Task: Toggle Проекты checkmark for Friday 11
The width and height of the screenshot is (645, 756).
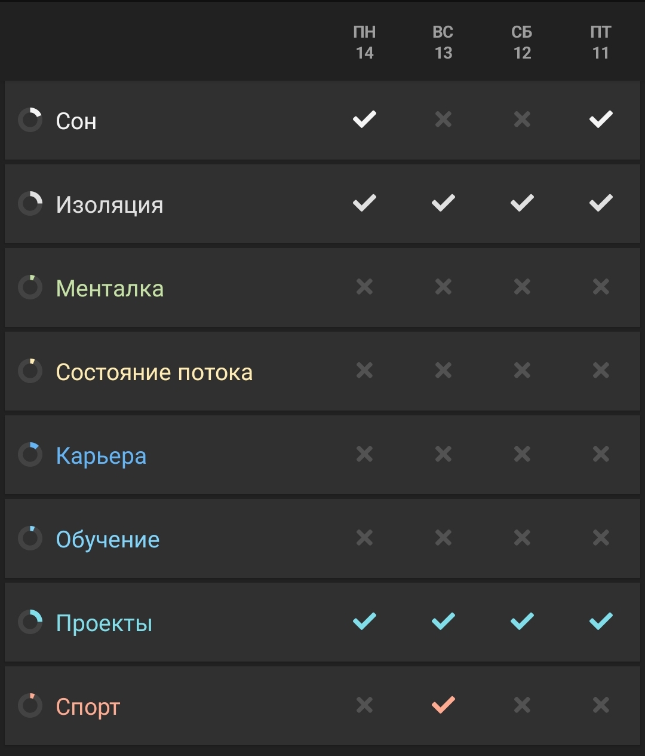Action: coord(601,622)
